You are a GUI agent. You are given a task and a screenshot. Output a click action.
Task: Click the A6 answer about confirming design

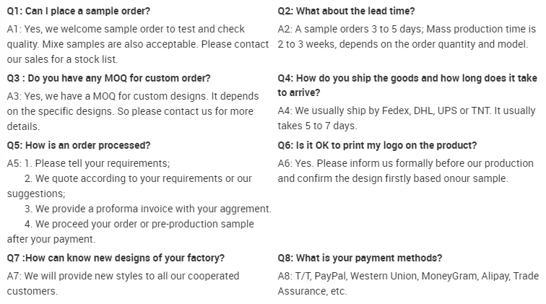point(405,171)
